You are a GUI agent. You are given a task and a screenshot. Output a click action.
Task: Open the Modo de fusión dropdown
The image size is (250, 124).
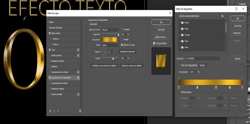(111, 29)
